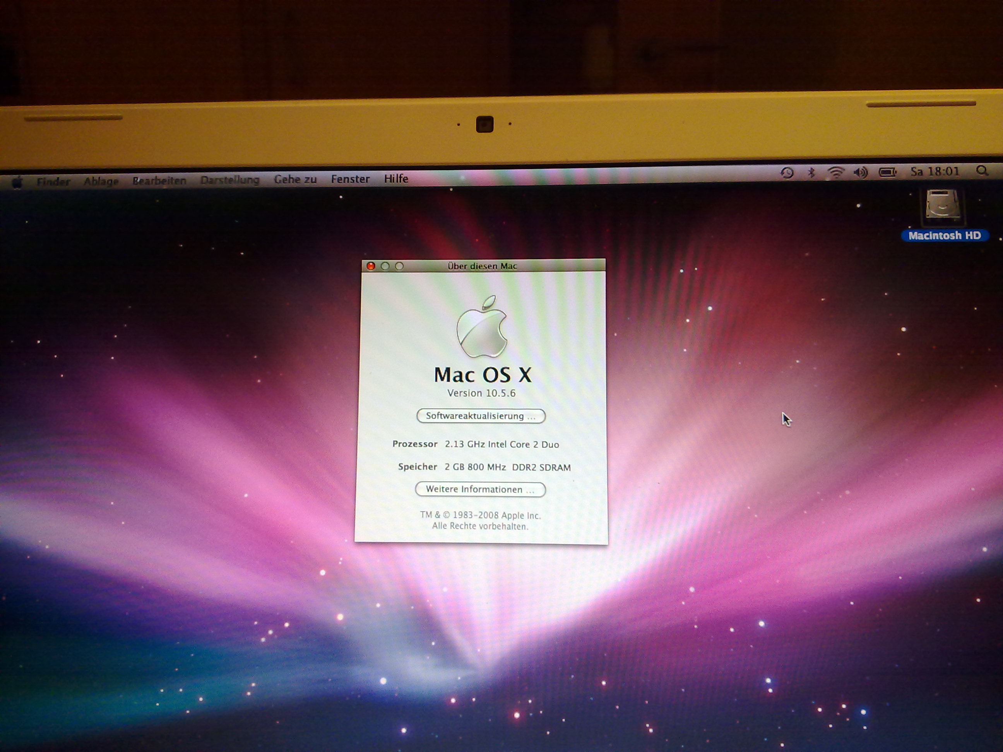1003x752 pixels.
Task: Click the Sa 18:01 clock
Action: tap(935, 171)
